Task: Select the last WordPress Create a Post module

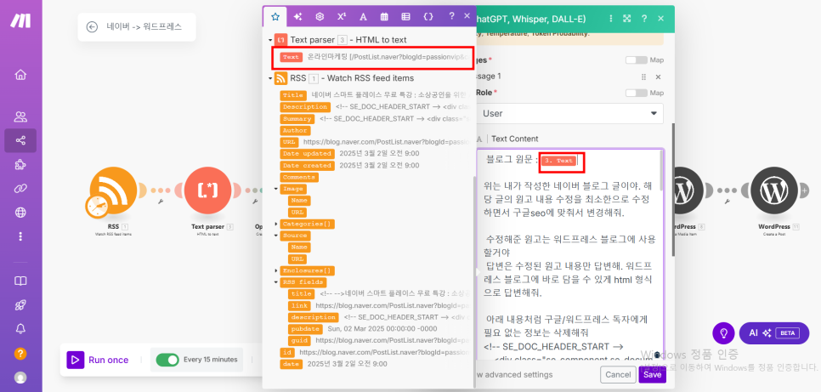Action: click(x=774, y=190)
